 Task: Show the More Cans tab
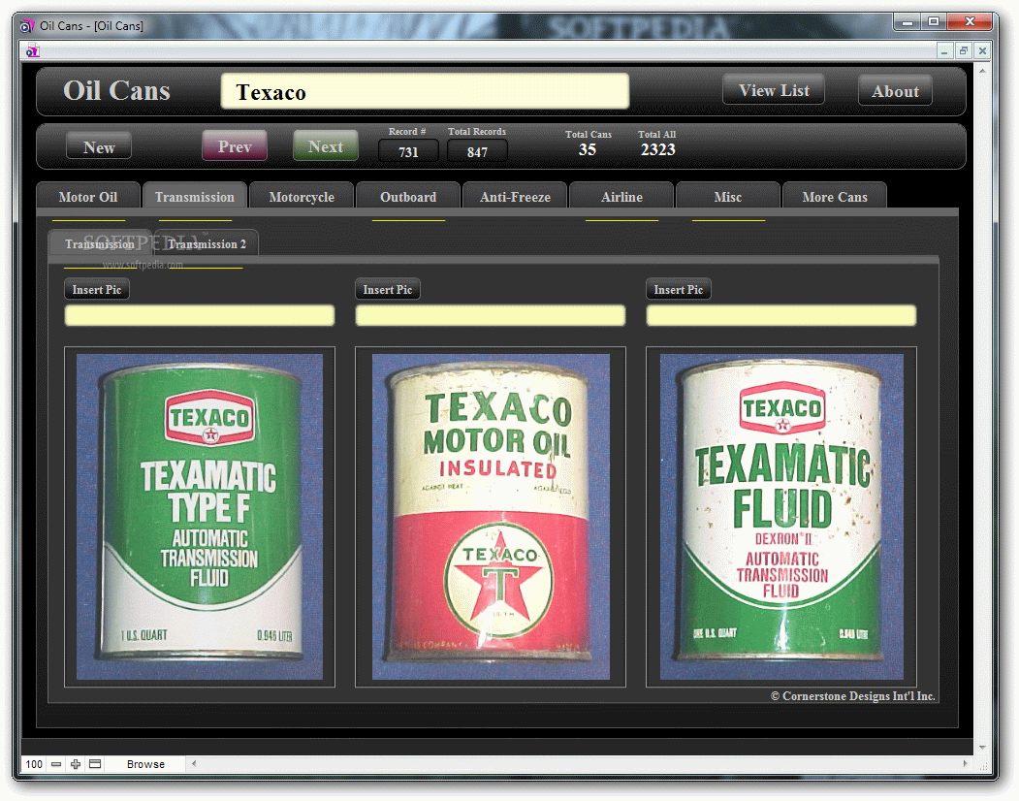[835, 196]
